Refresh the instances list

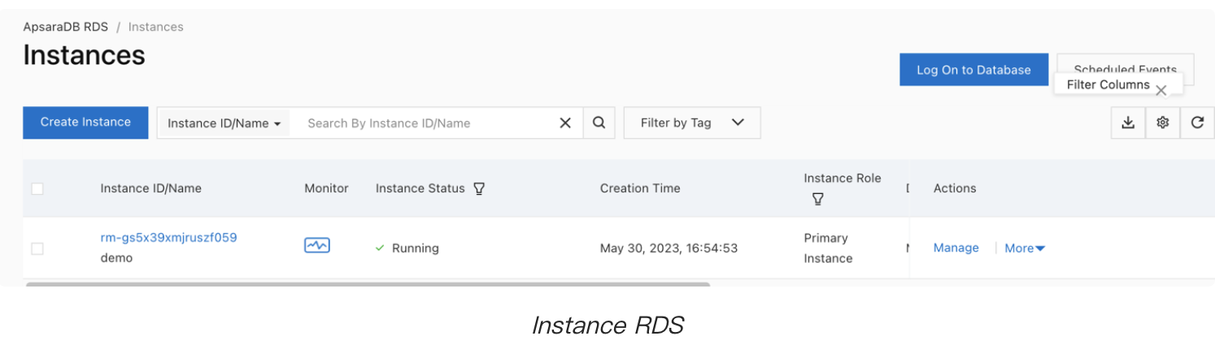point(1197,123)
